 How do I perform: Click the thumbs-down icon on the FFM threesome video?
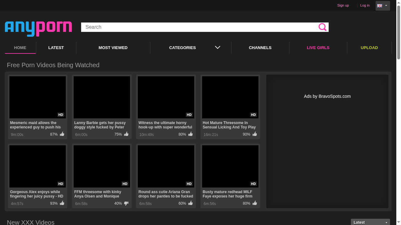pos(126,203)
